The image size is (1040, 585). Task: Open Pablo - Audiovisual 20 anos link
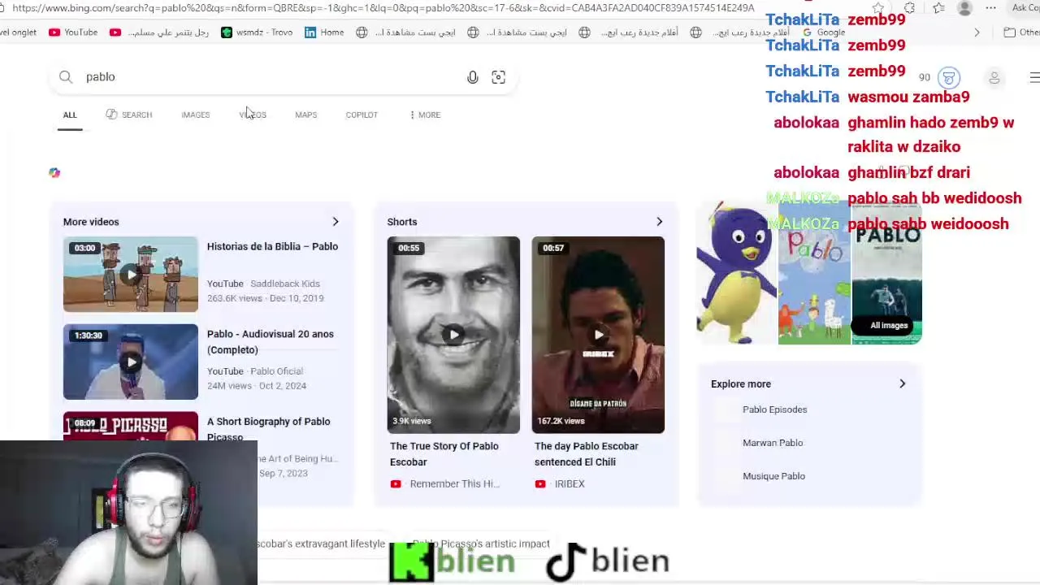click(270, 342)
